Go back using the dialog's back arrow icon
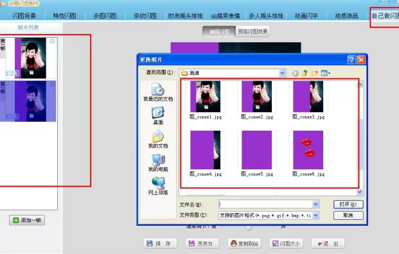The width and height of the screenshot is (399, 254). [296, 73]
